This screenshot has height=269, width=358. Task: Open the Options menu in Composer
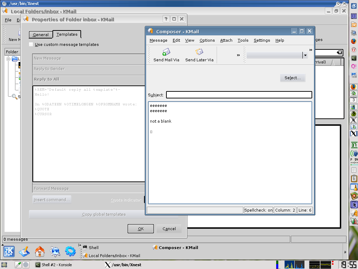(x=207, y=40)
